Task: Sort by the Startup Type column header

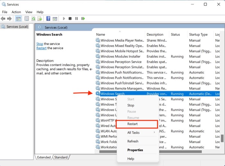Action: [x=198, y=34]
